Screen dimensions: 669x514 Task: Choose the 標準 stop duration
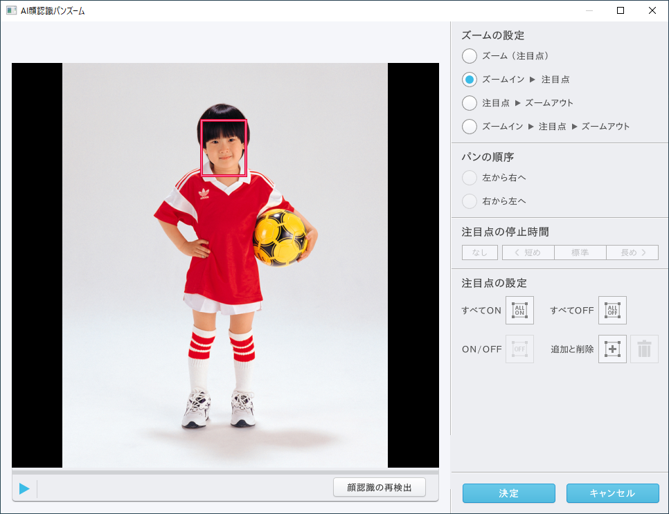[580, 252]
